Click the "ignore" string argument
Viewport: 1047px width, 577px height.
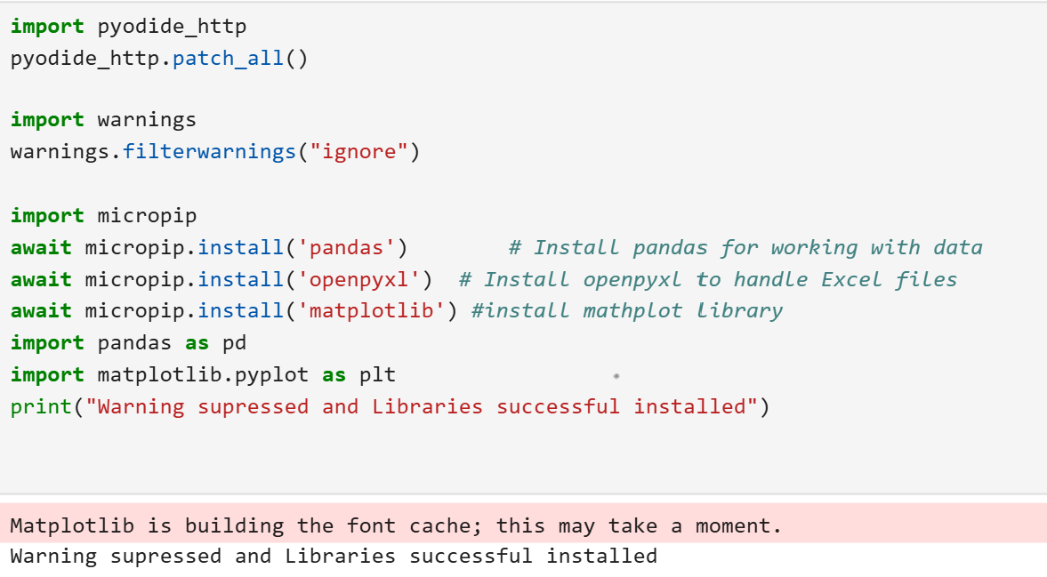click(358, 151)
